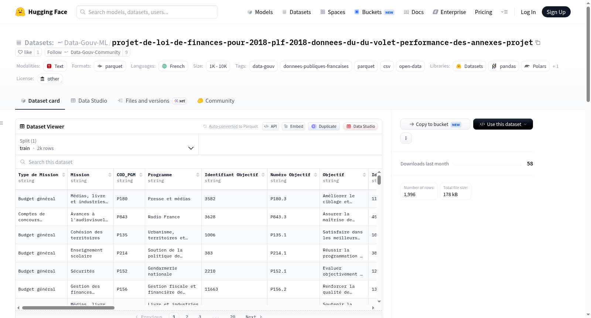Sort the Mission column
This screenshot has width=591, height=318.
110,175
